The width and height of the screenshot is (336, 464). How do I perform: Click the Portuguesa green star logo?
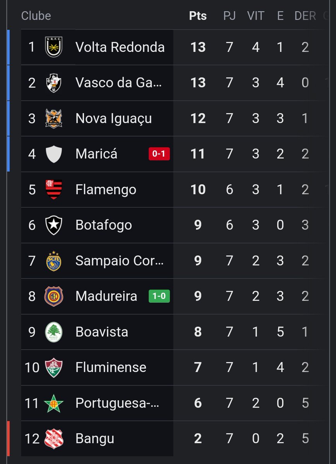point(54,403)
